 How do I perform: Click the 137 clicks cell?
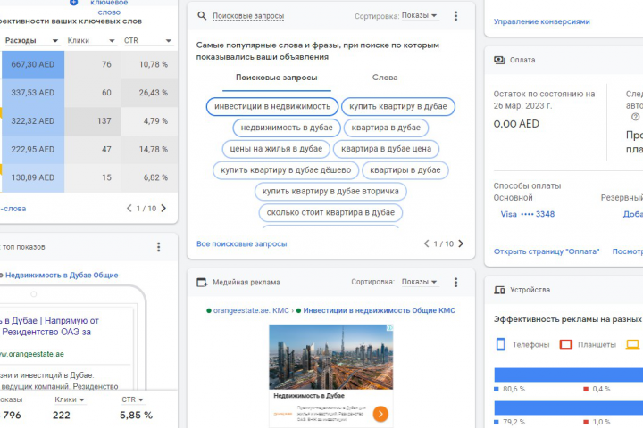pos(93,121)
